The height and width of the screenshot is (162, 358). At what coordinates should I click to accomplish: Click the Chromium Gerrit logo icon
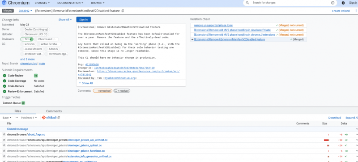(4, 3)
